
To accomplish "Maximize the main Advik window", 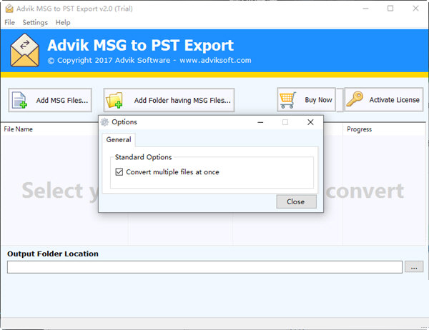I will tap(390, 9).
